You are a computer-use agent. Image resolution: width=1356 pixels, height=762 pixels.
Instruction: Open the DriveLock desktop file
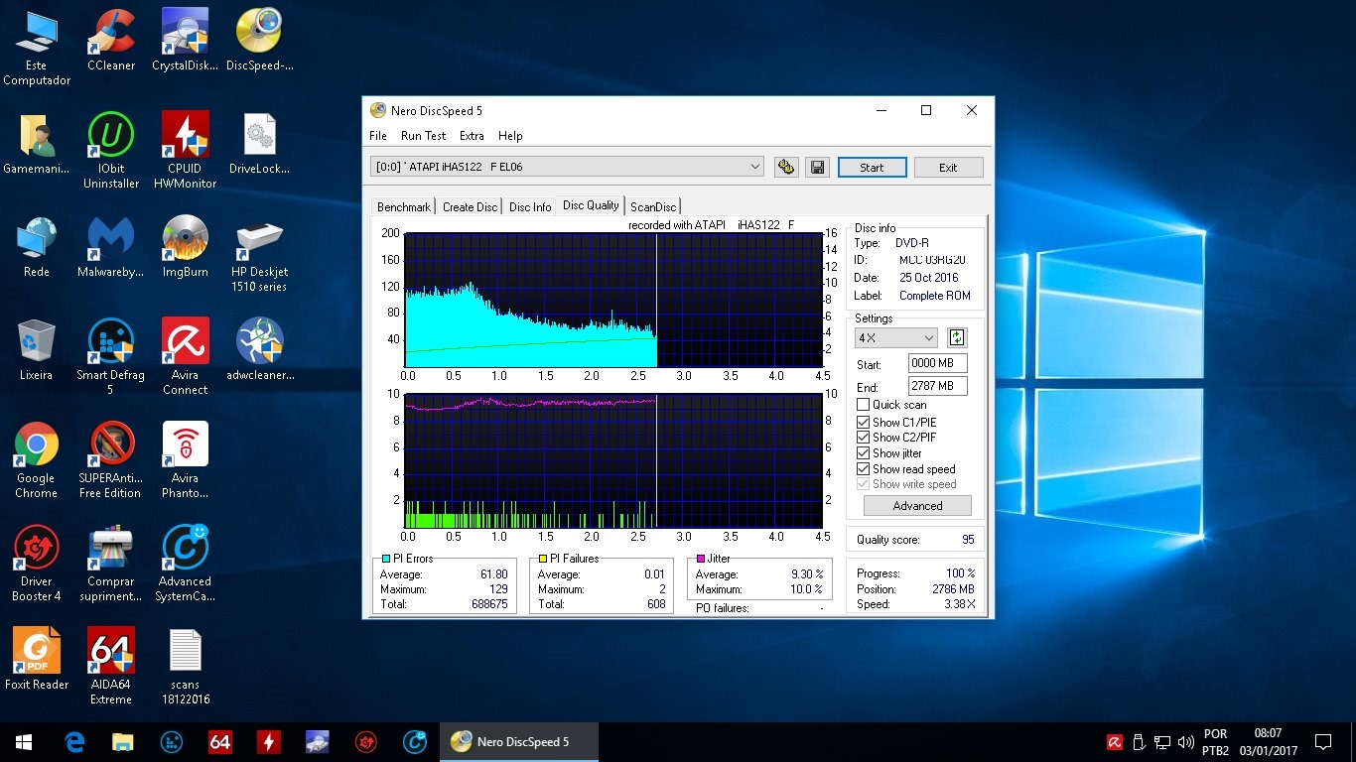pos(260,144)
